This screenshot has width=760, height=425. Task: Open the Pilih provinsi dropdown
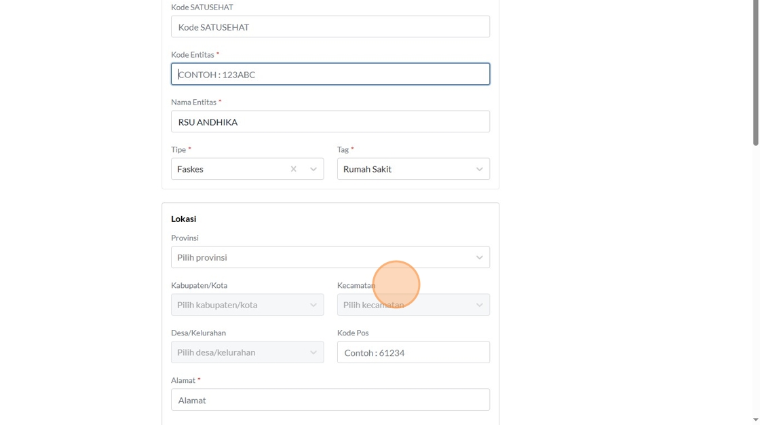pos(319,257)
